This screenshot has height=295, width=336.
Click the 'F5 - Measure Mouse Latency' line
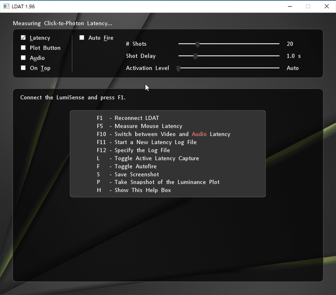pos(140,126)
